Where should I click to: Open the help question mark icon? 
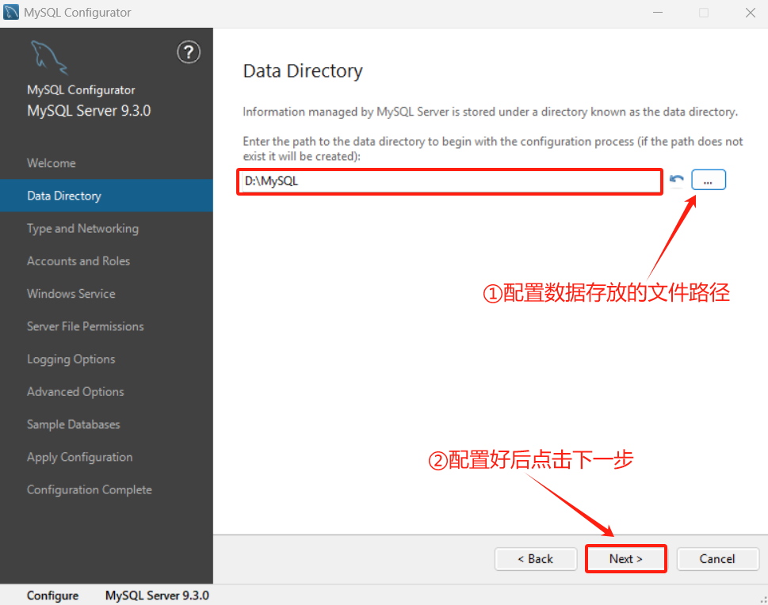(x=189, y=52)
